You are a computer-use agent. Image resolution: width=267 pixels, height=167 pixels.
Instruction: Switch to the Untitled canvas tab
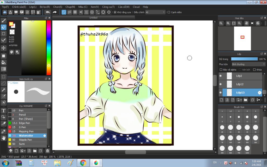coord(94,18)
